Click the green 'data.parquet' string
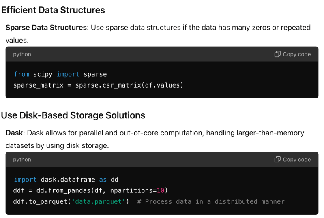324x218 pixels. (98, 202)
